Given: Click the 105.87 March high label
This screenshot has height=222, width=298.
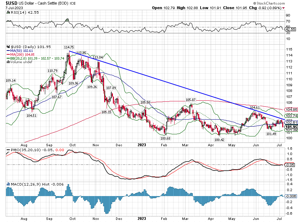Looking at the screenshot, I should tap(191, 100).
